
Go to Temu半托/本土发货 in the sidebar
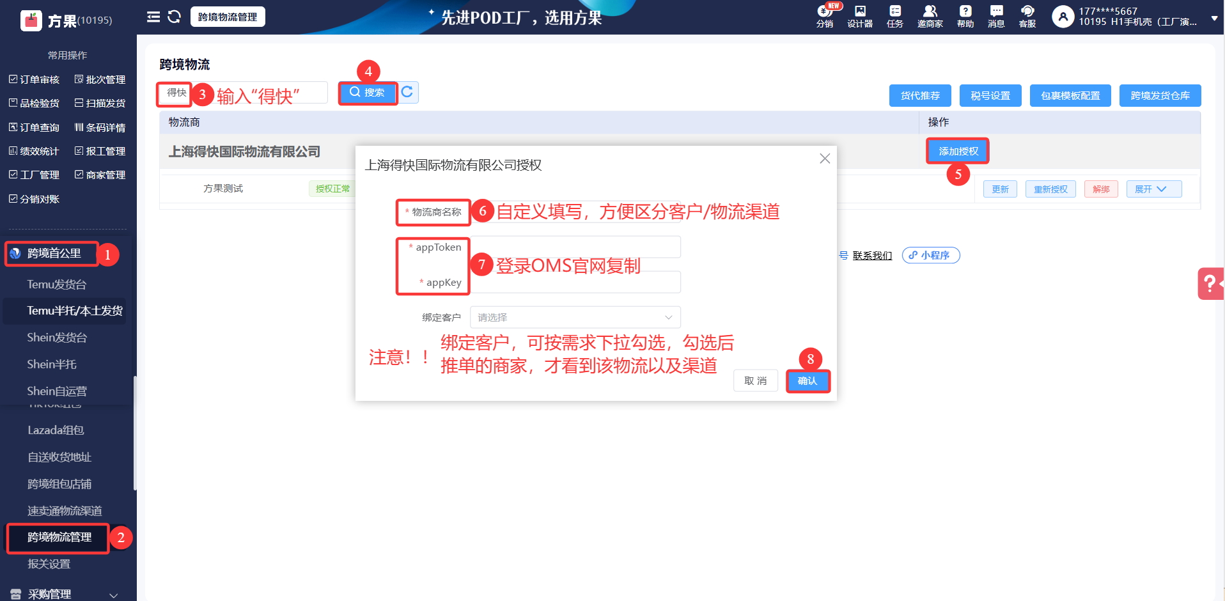pyautogui.click(x=75, y=311)
